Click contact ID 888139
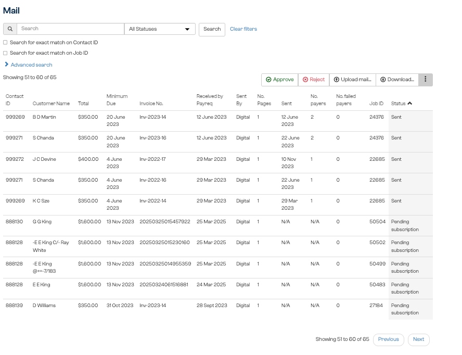The height and width of the screenshot is (355, 462). point(14,306)
